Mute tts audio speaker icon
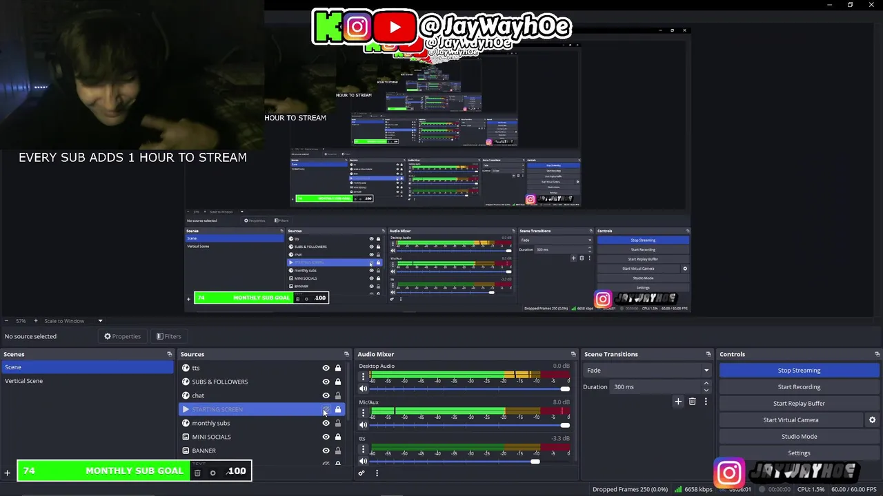Screen dimensions: 883x496 [364, 462]
